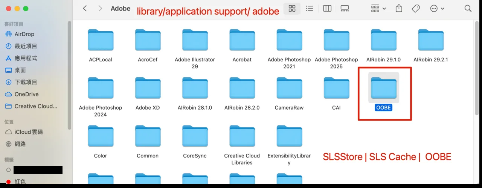
Task: Click the CameraRaw folder name label
Action: (x=289, y=108)
